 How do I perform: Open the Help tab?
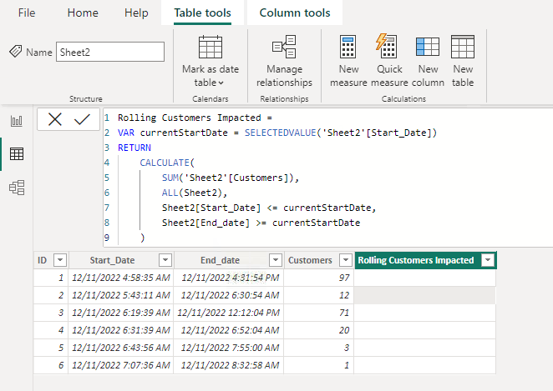click(x=136, y=13)
